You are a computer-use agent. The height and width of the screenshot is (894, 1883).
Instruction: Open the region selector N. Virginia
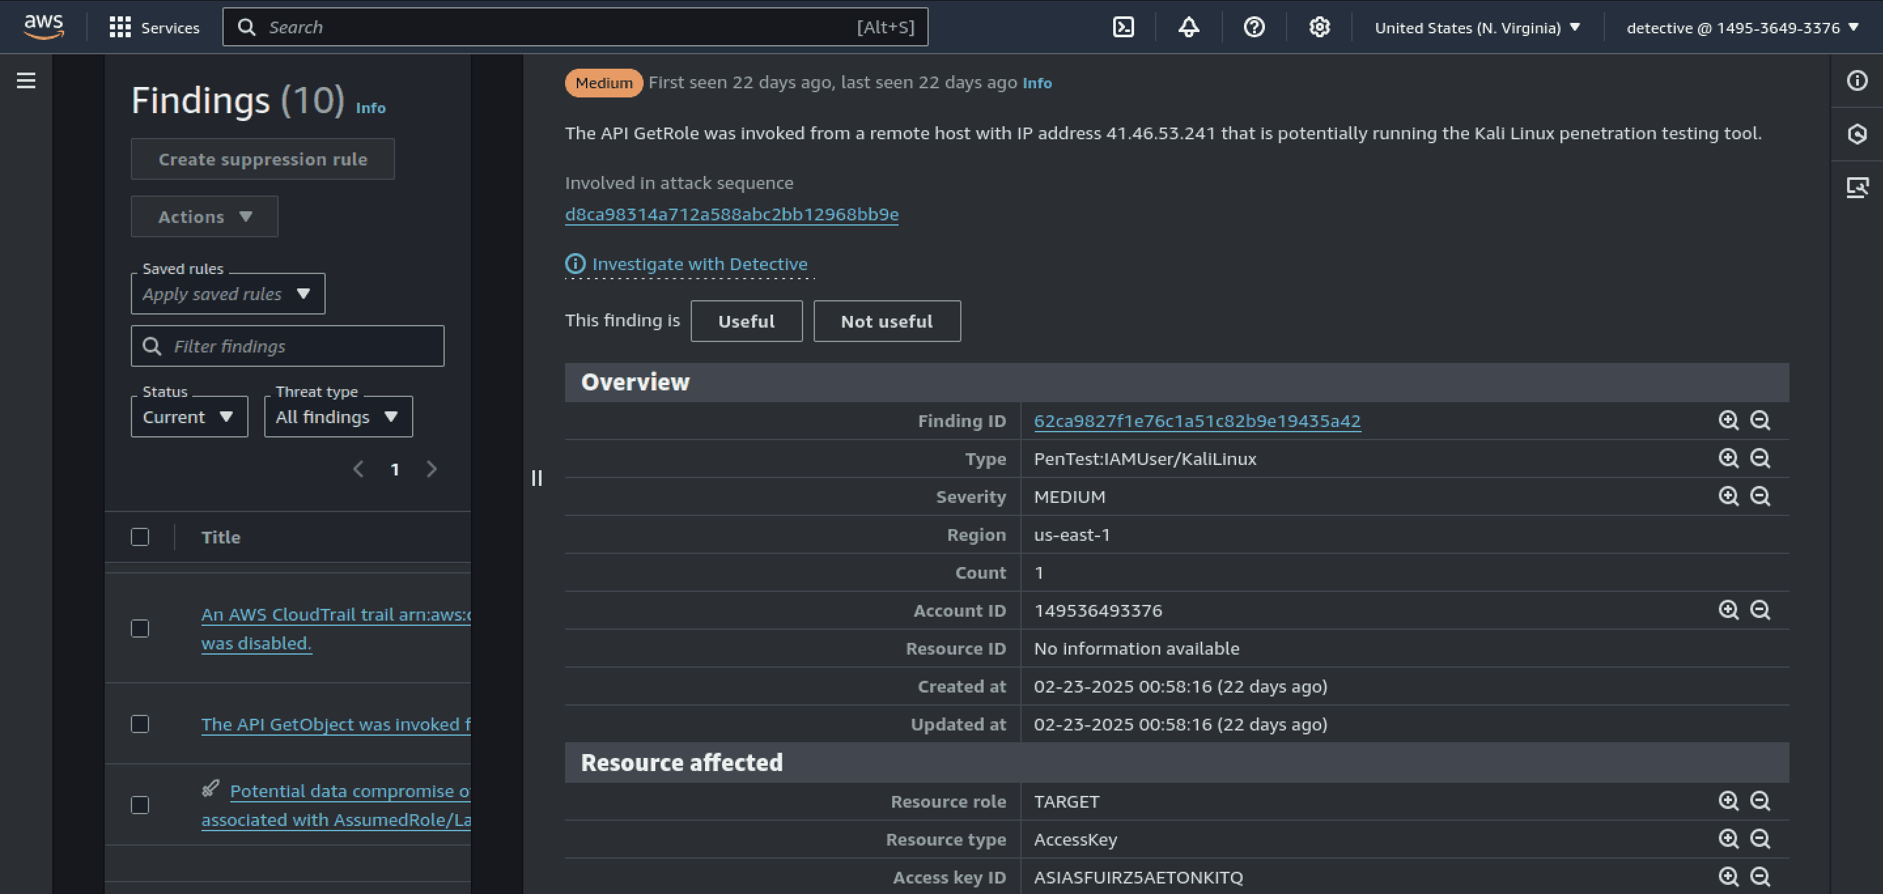pos(1477,27)
